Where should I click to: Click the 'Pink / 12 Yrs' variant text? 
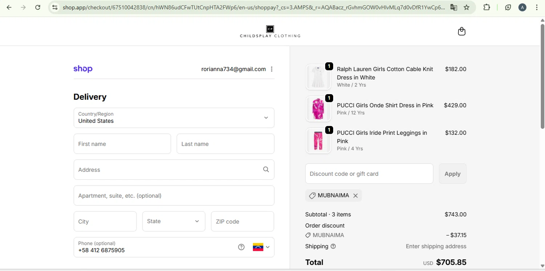351,113
